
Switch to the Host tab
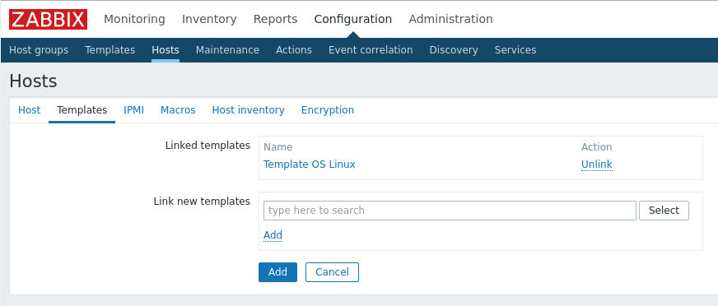tap(30, 110)
